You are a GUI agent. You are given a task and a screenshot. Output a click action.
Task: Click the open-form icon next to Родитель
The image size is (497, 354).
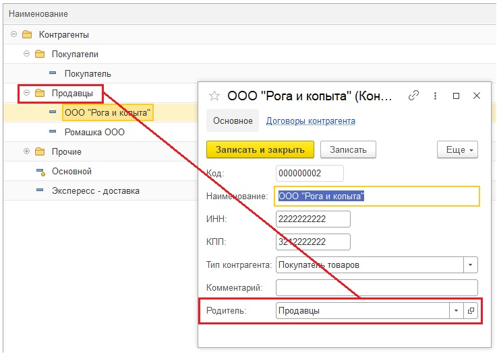coord(471,310)
